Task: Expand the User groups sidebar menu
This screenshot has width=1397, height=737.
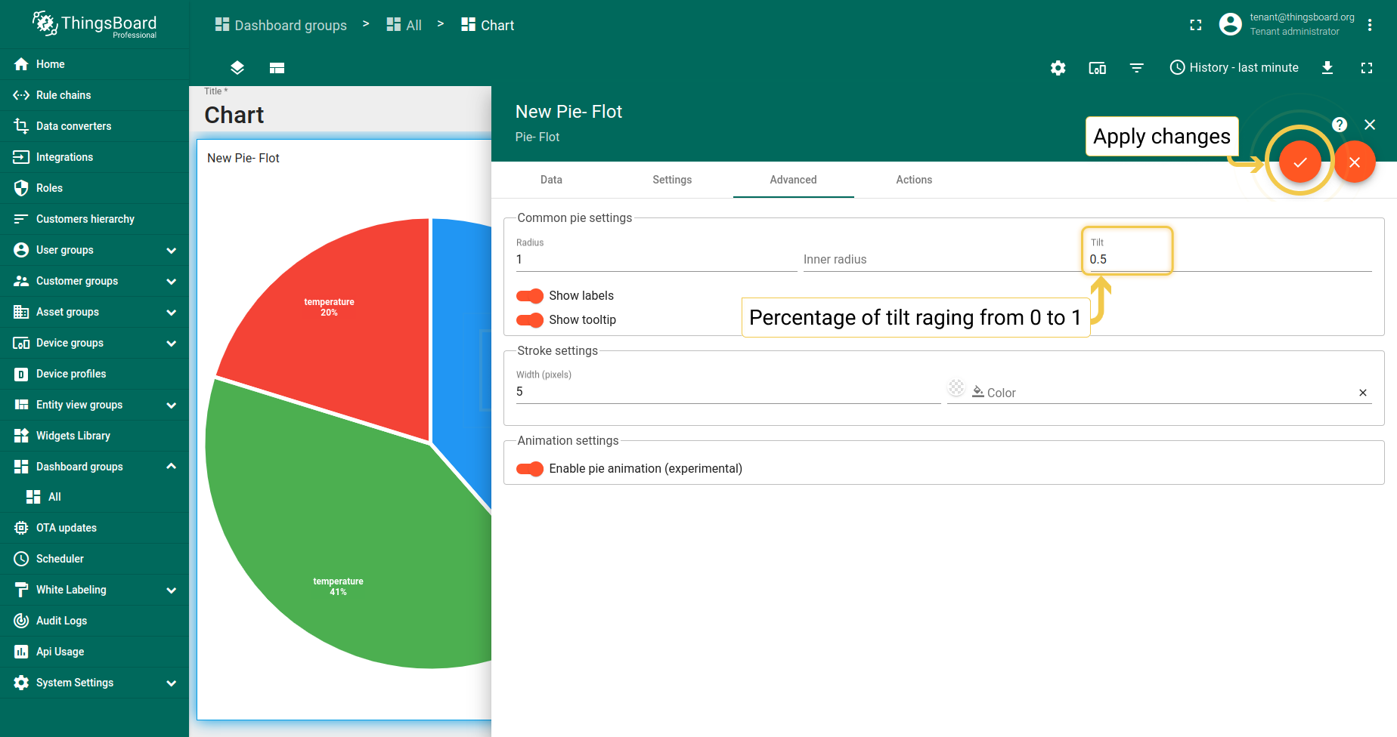Action: (171, 250)
